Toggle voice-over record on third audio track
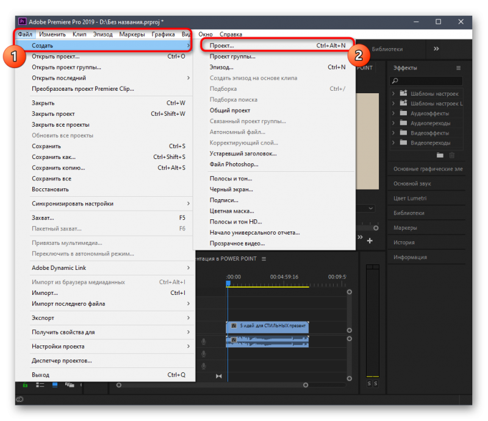This screenshot has width=488, height=421. (x=204, y=366)
